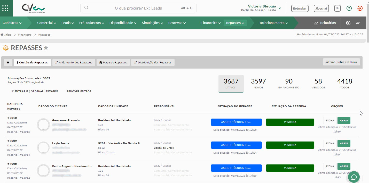Open Ficha for repasse #7009
The width and height of the screenshot is (369, 183).
(330, 143)
